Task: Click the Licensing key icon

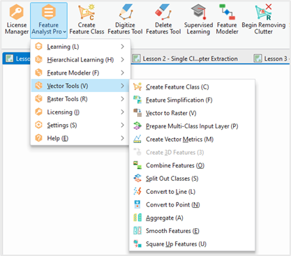Action: point(38,112)
